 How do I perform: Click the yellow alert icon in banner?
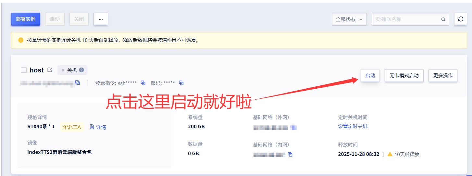click(21, 40)
